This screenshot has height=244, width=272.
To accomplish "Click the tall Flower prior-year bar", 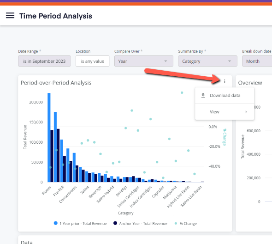I will [49, 137].
